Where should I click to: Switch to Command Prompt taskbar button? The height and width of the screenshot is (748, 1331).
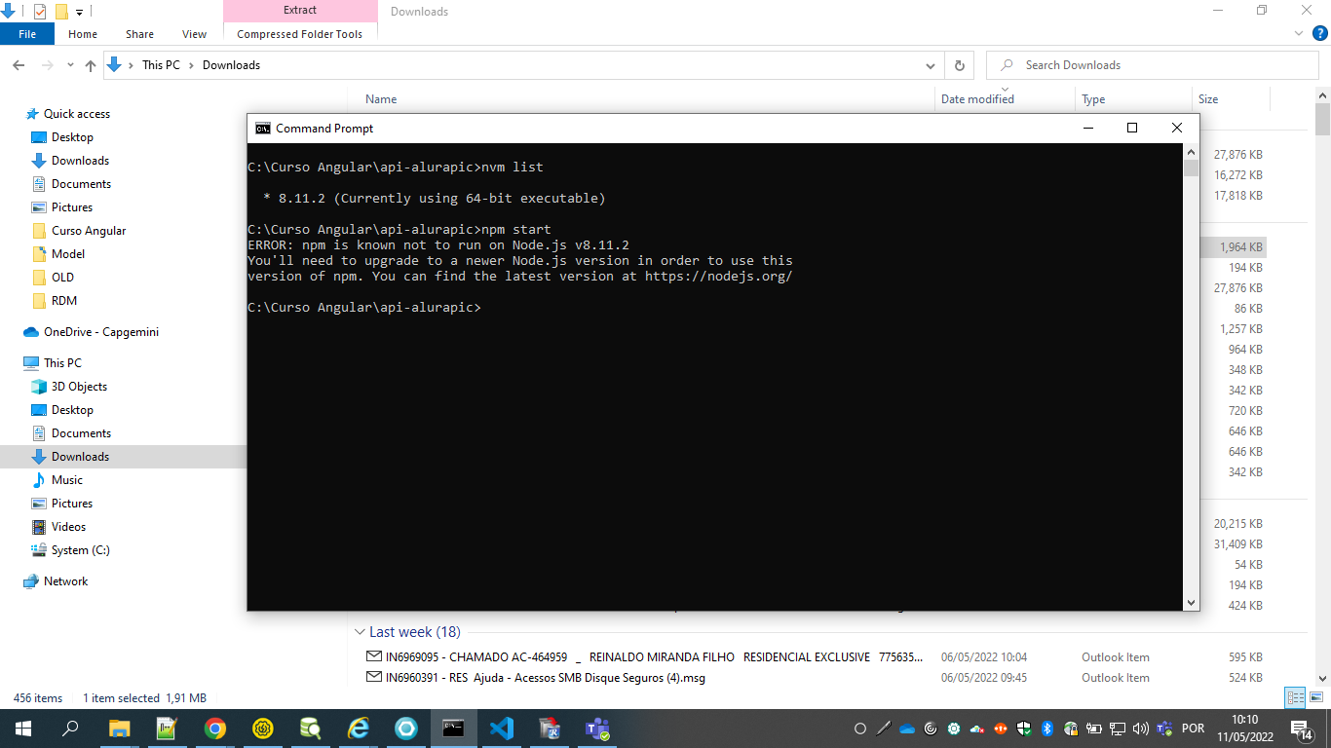[454, 729]
